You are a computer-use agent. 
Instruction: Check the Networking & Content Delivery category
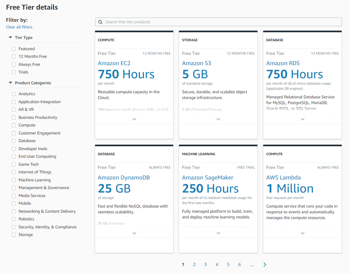click(x=14, y=211)
